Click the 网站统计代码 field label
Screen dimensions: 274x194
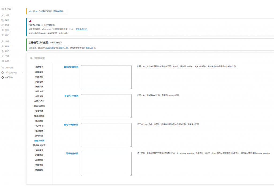click(x=72, y=153)
